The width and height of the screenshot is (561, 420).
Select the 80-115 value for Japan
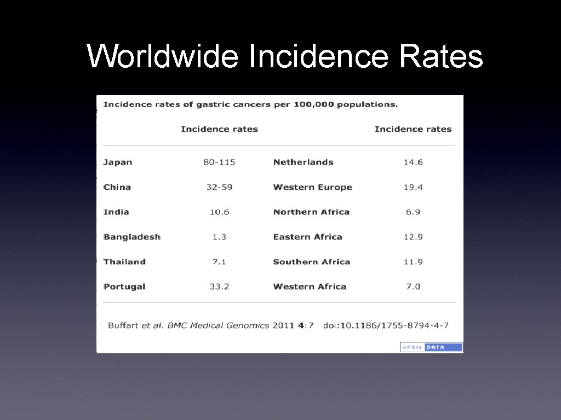(x=219, y=162)
